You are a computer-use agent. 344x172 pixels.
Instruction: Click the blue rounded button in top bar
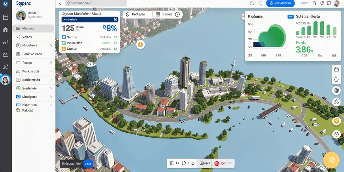tap(280, 3)
